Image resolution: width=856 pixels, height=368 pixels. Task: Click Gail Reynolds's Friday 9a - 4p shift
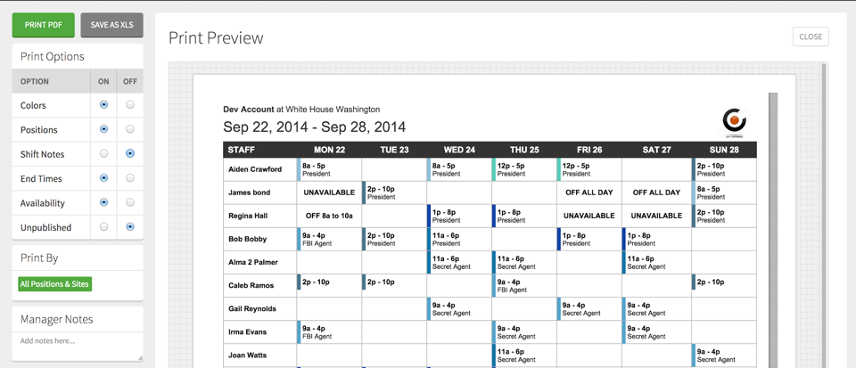click(x=589, y=309)
